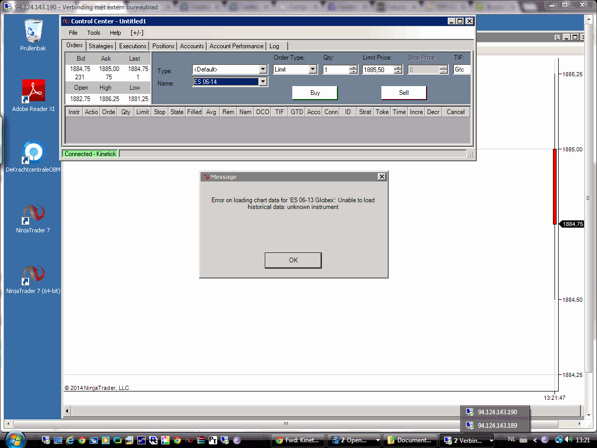Expand the 2 Open... taskbar group arrow

pyautogui.click(x=378, y=440)
